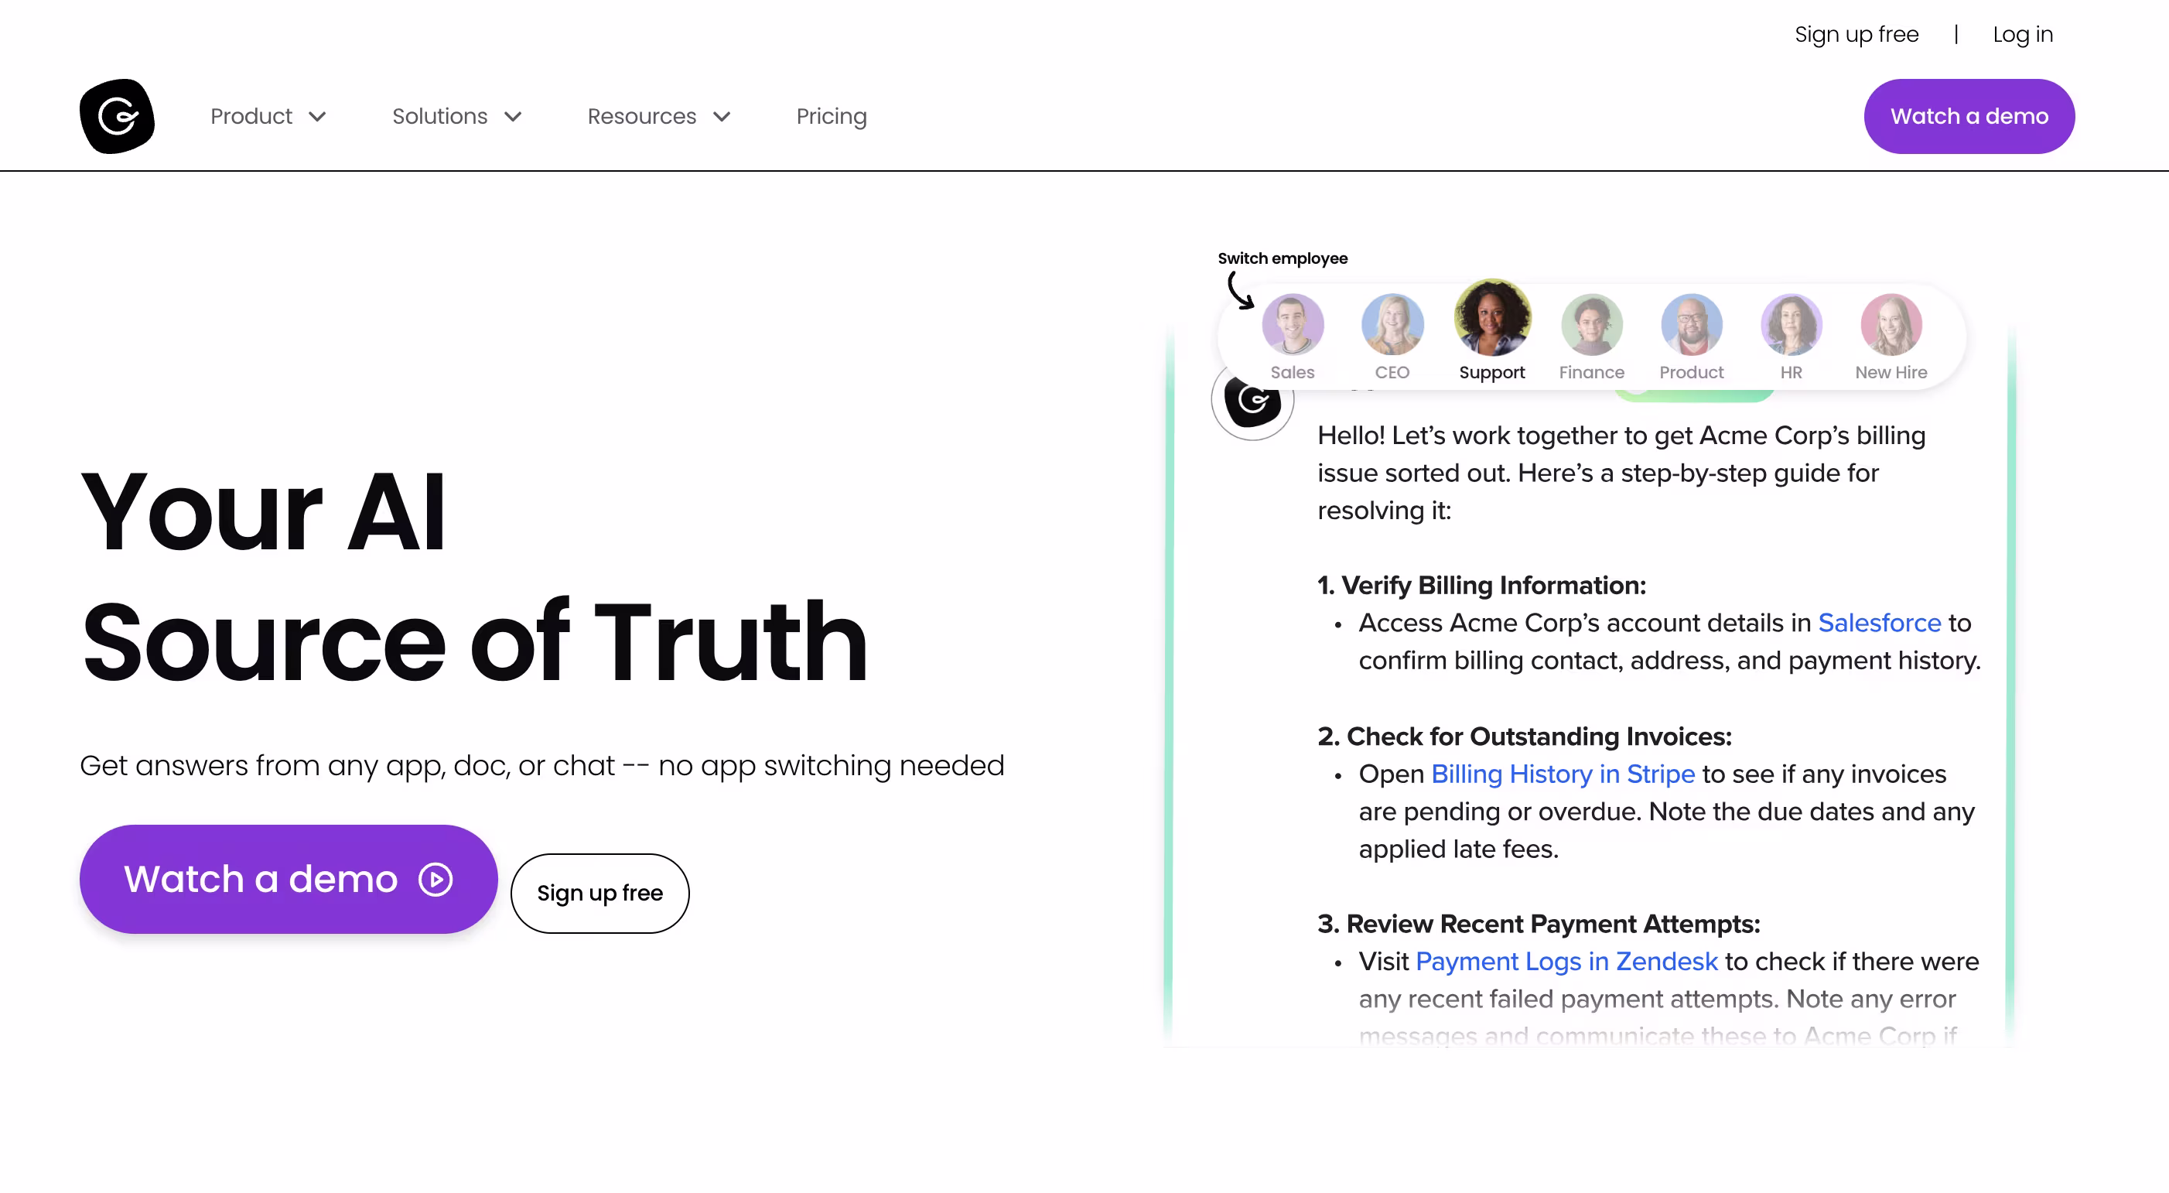The image size is (2169, 1193).
Task: Click the Sales label under avatar
Action: click(1293, 372)
